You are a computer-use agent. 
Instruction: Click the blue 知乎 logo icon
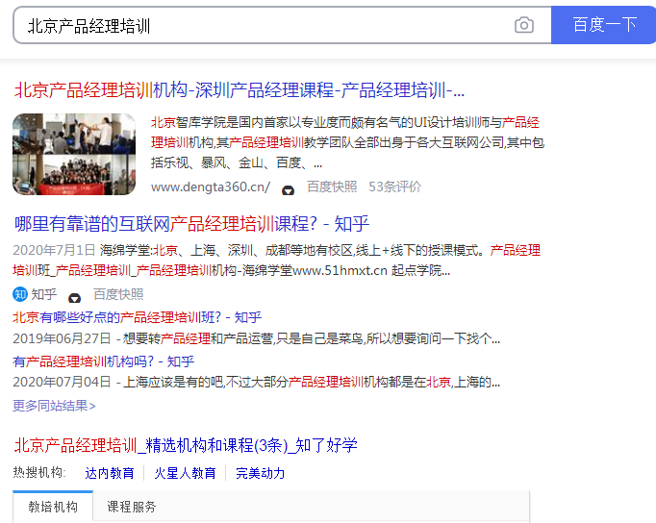20,294
